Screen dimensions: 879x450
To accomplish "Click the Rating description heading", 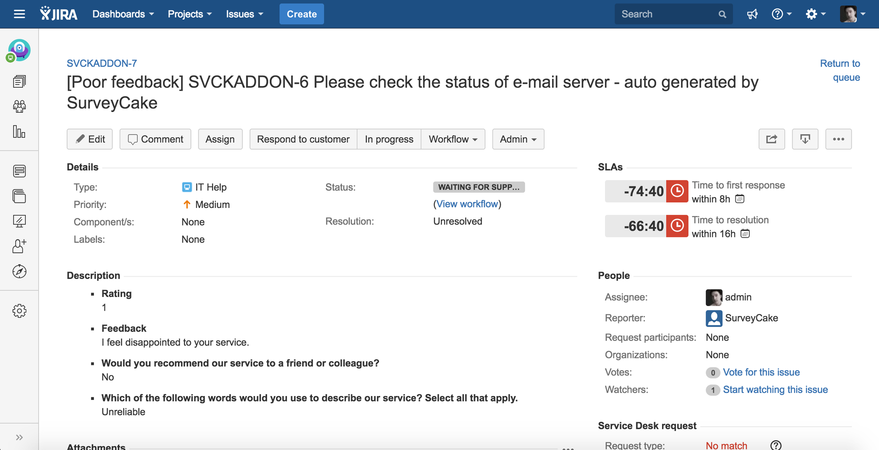I will coord(116,293).
